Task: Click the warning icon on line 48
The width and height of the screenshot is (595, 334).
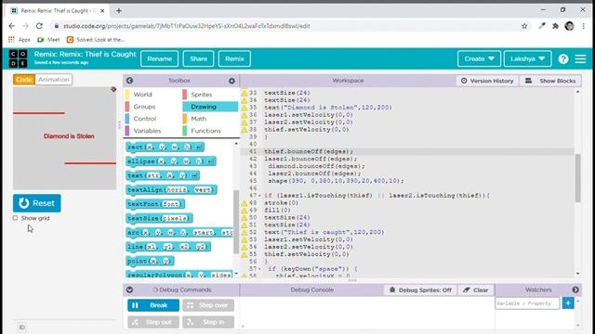Action: click(x=244, y=203)
